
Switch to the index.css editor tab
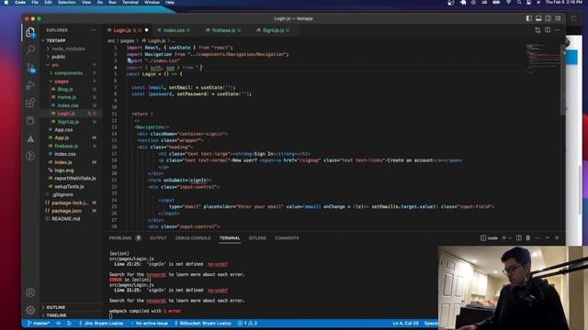point(174,30)
